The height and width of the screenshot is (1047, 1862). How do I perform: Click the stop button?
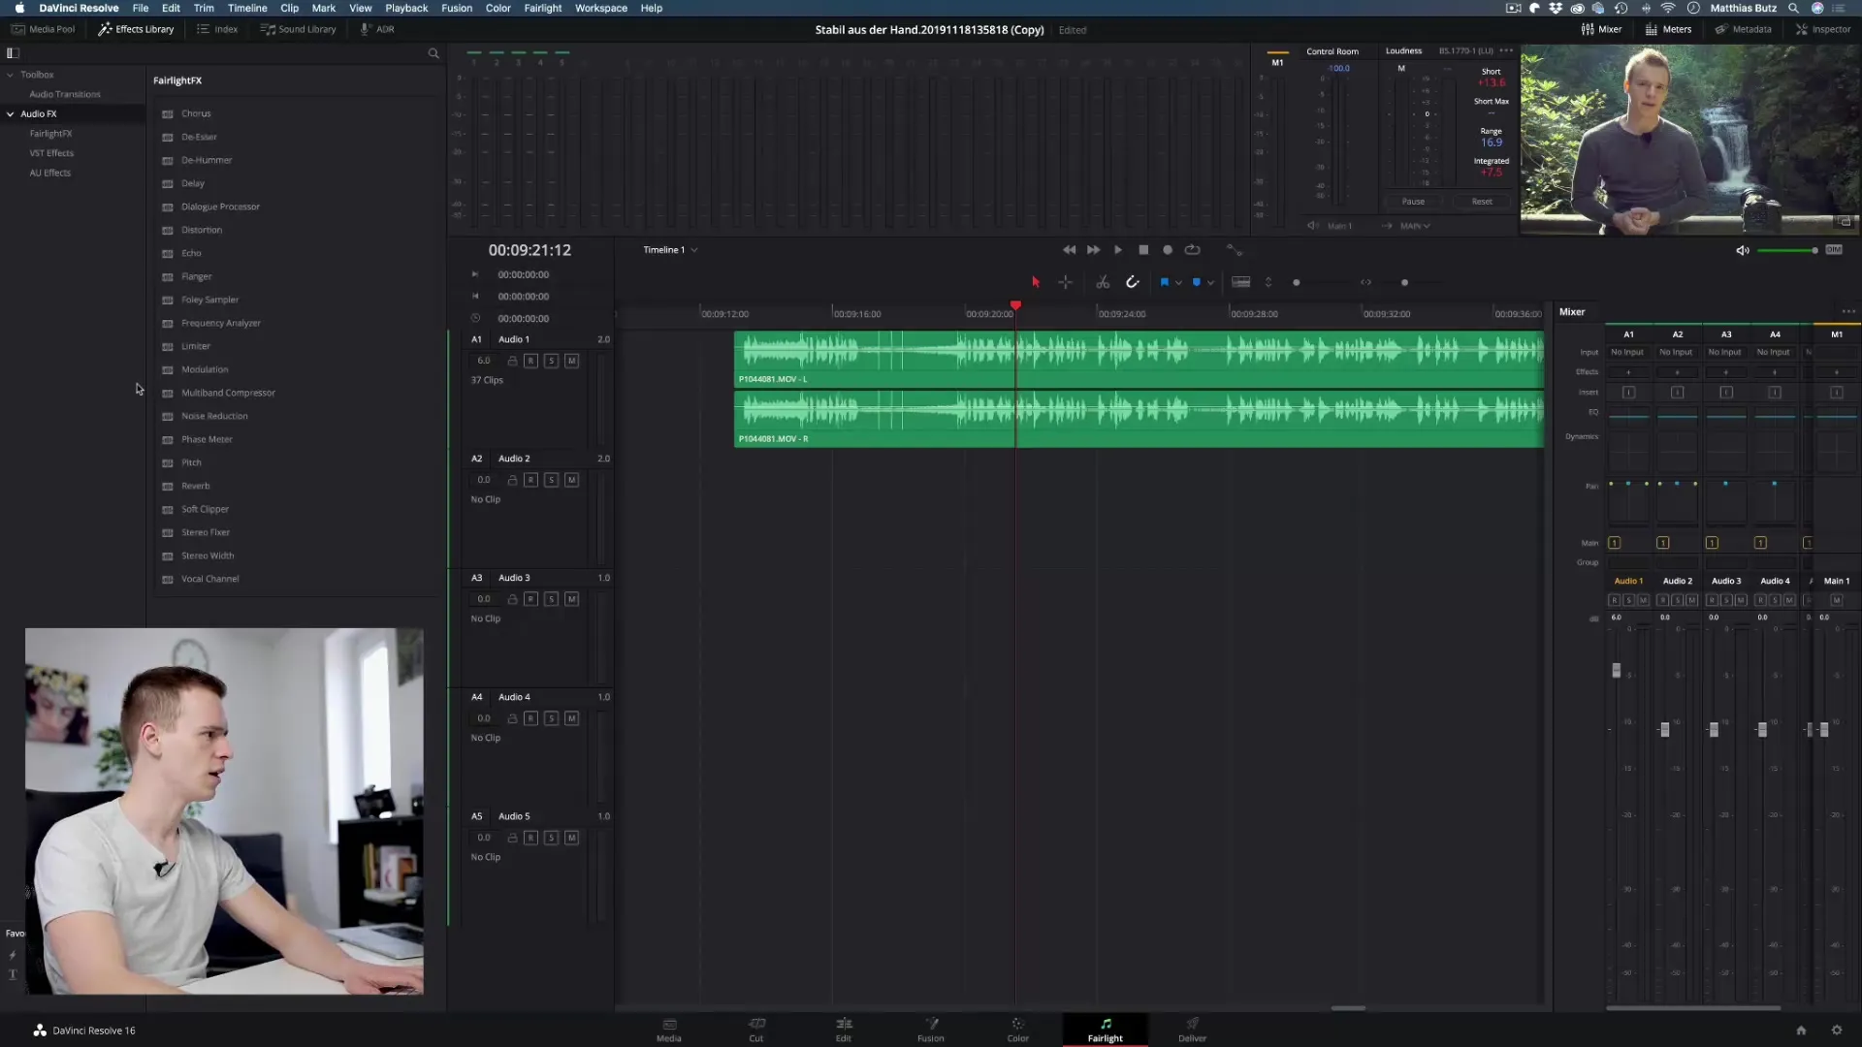(x=1143, y=250)
